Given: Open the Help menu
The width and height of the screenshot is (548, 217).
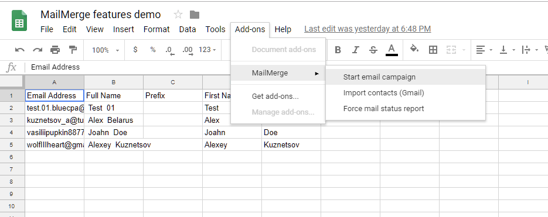Looking at the screenshot, I should point(282,29).
